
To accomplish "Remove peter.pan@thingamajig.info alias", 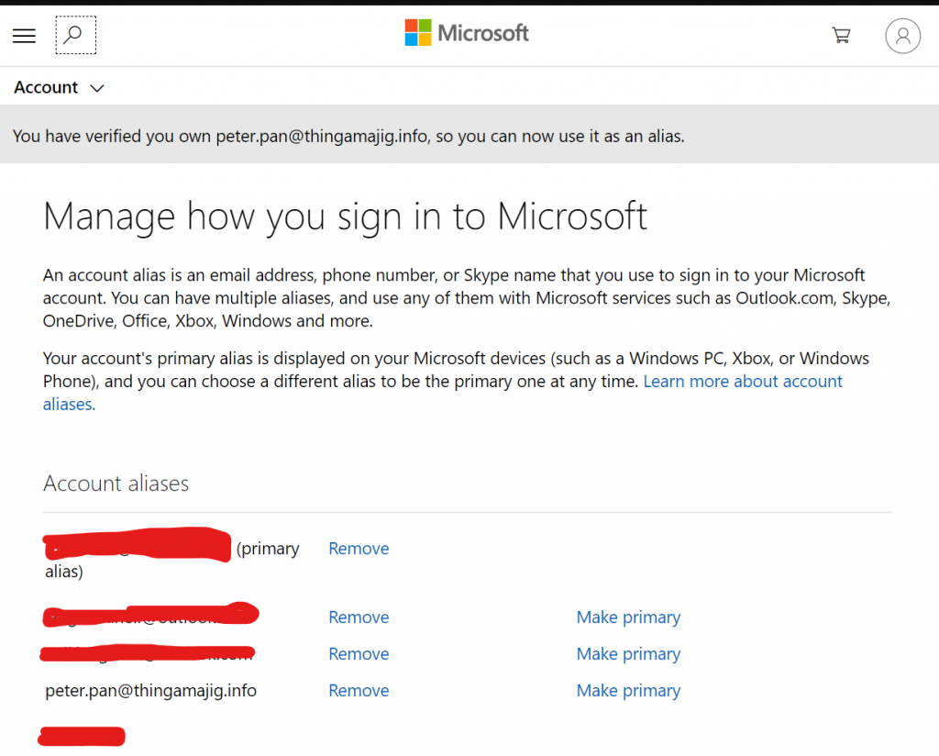I will click(x=359, y=691).
